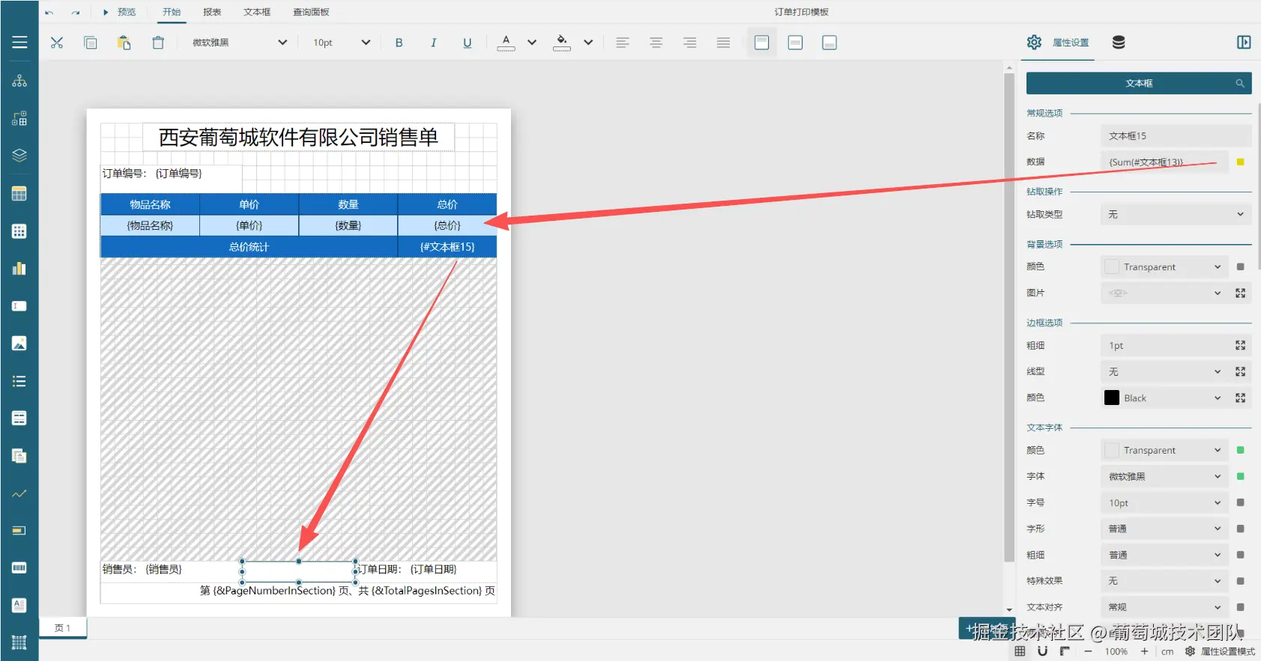1261x661 pixels.
Task: Align text center
Action: [x=656, y=43]
